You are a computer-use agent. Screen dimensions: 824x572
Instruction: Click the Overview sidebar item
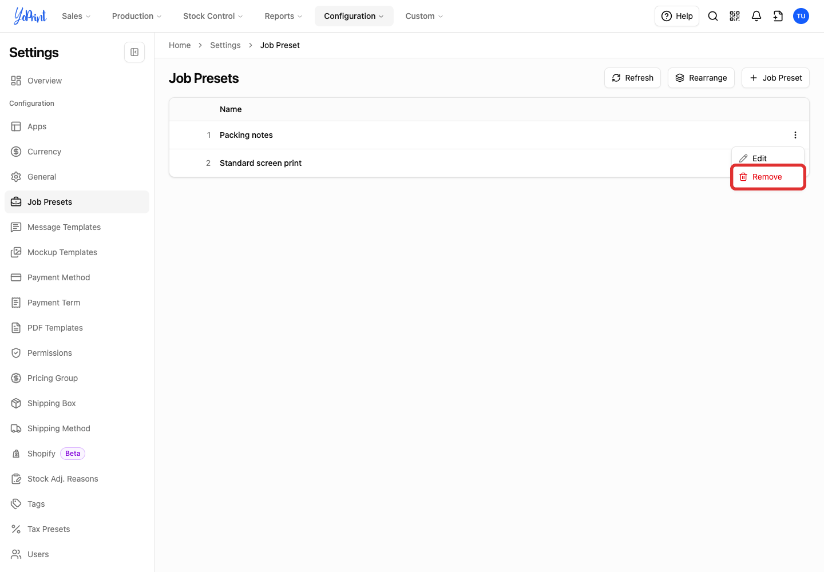[77, 81]
